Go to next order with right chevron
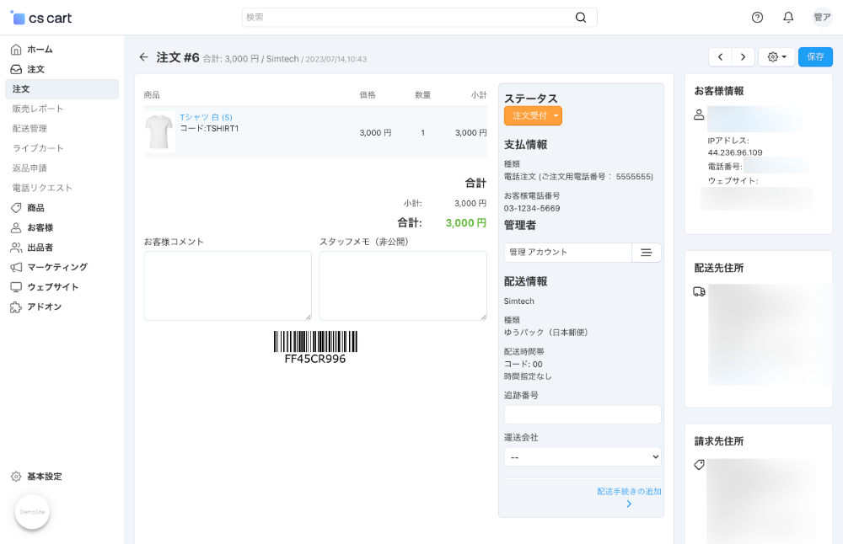The width and height of the screenshot is (843, 544). (x=743, y=57)
